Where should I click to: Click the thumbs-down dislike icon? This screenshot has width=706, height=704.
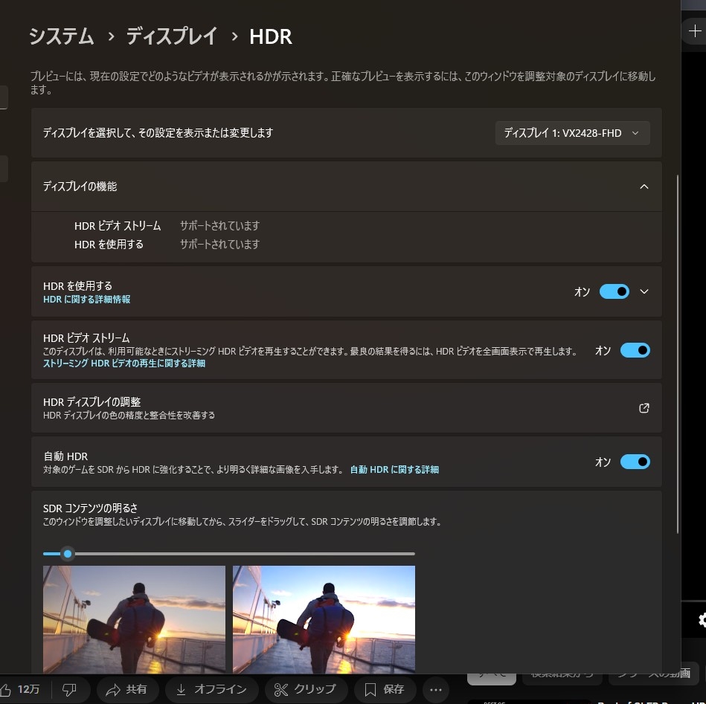pyautogui.click(x=69, y=689)
